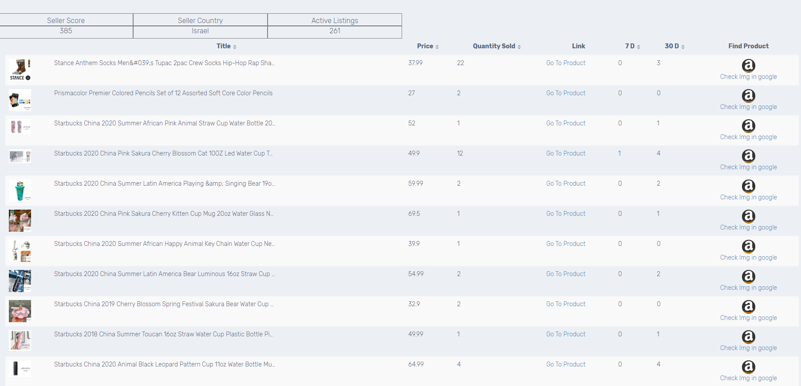Check Img in google for Happy Animal Key Chain

tap(748, 257)
